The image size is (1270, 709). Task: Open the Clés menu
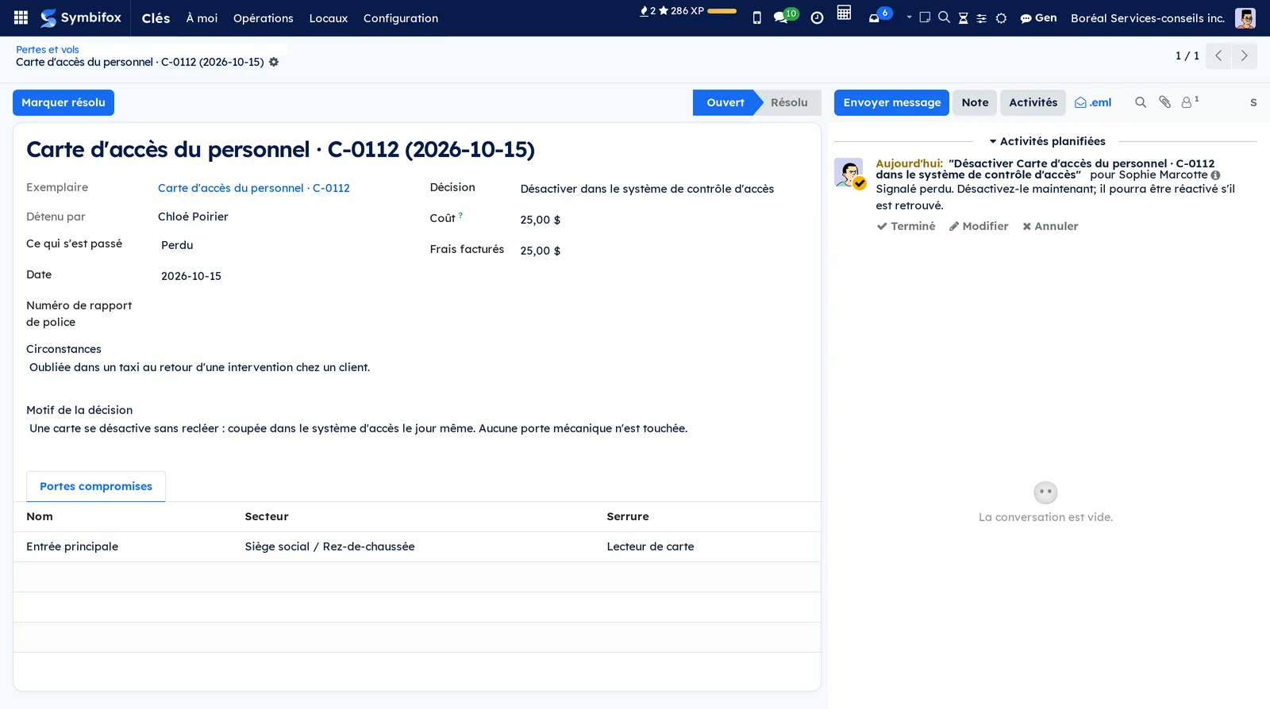point(156,18)
